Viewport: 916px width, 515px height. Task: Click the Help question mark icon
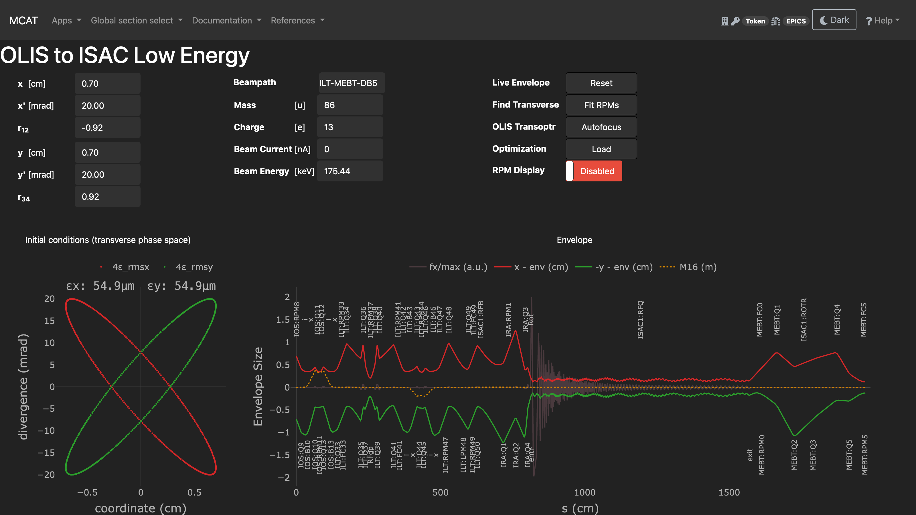point(869,21)
